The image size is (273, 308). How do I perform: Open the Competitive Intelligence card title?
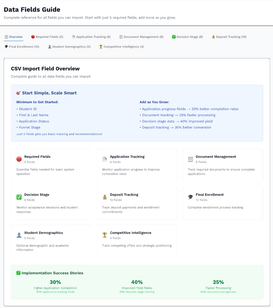click(130, 233)
